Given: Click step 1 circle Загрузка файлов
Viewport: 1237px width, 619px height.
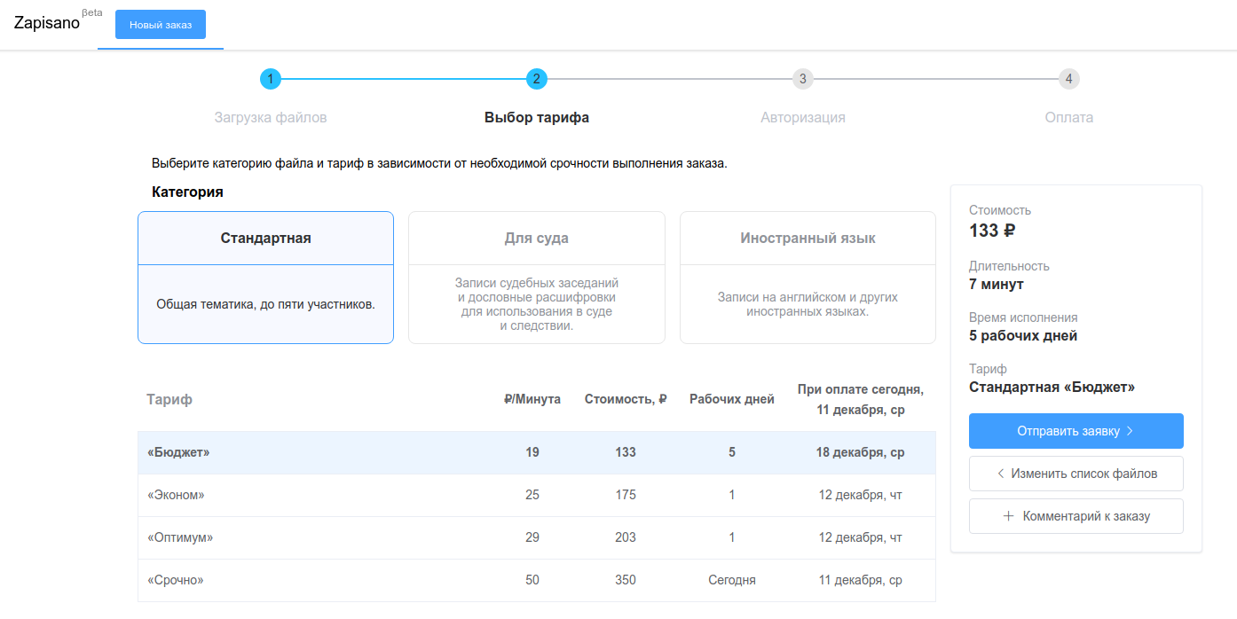Looking at the screenshot, I should coord(271,79).
